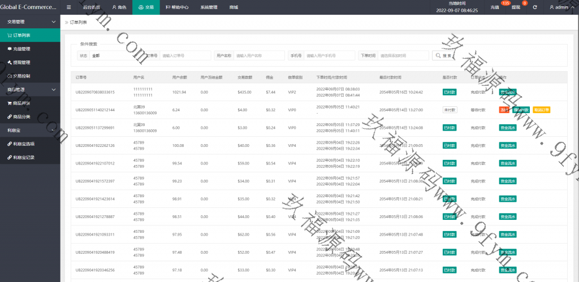Switch to the 帮助中心 top menu
Image resolution: width=579 pixels, height=282 pixels.
point(177,7)
